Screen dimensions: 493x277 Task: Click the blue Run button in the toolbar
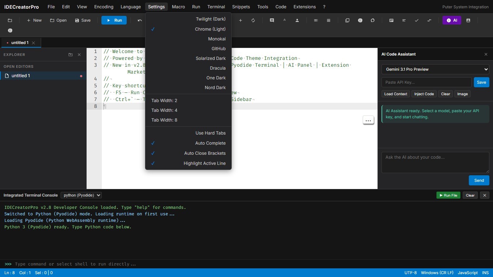click(x=114, y=21)
